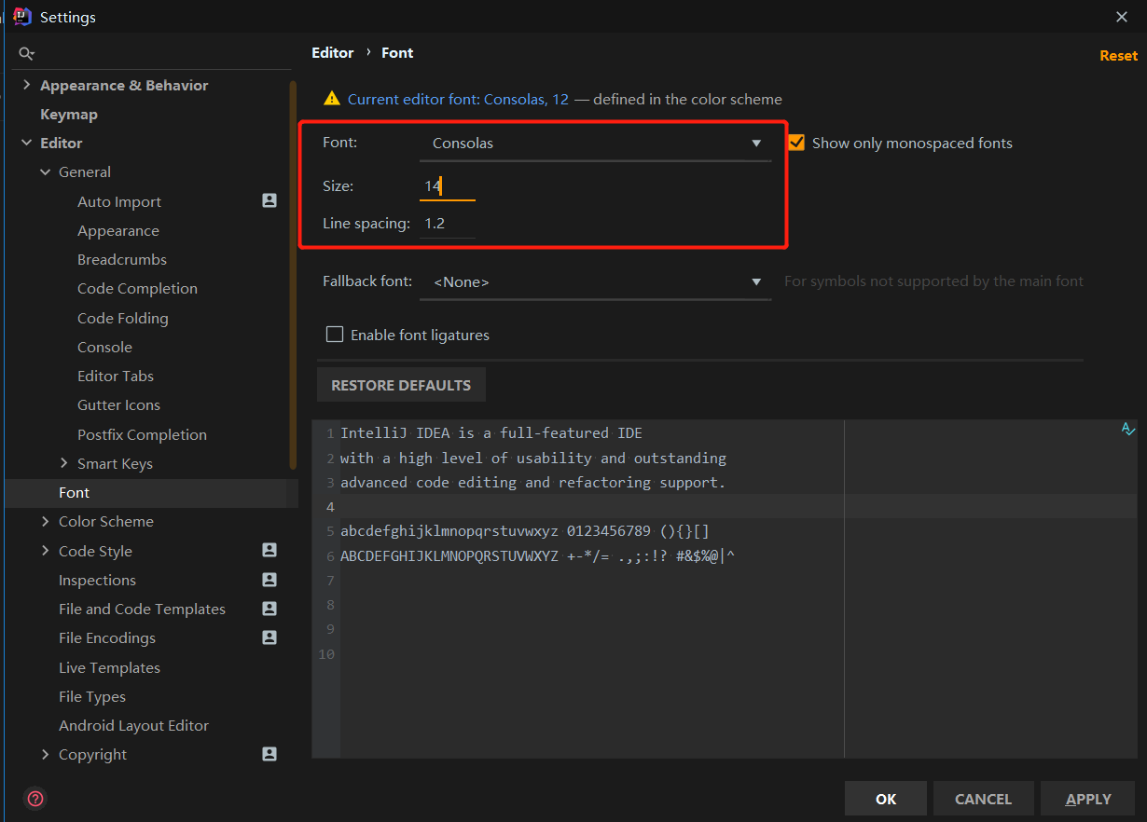The image size is (1147, 822).
Task: Select Appearance under General
Action: click(x=118, y=230)
